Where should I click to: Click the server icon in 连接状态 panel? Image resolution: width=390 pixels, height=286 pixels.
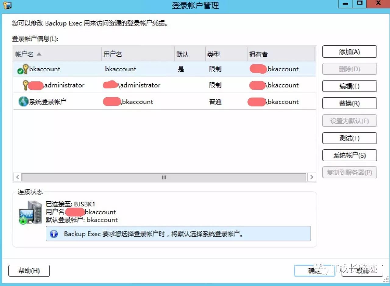point(30,213)
